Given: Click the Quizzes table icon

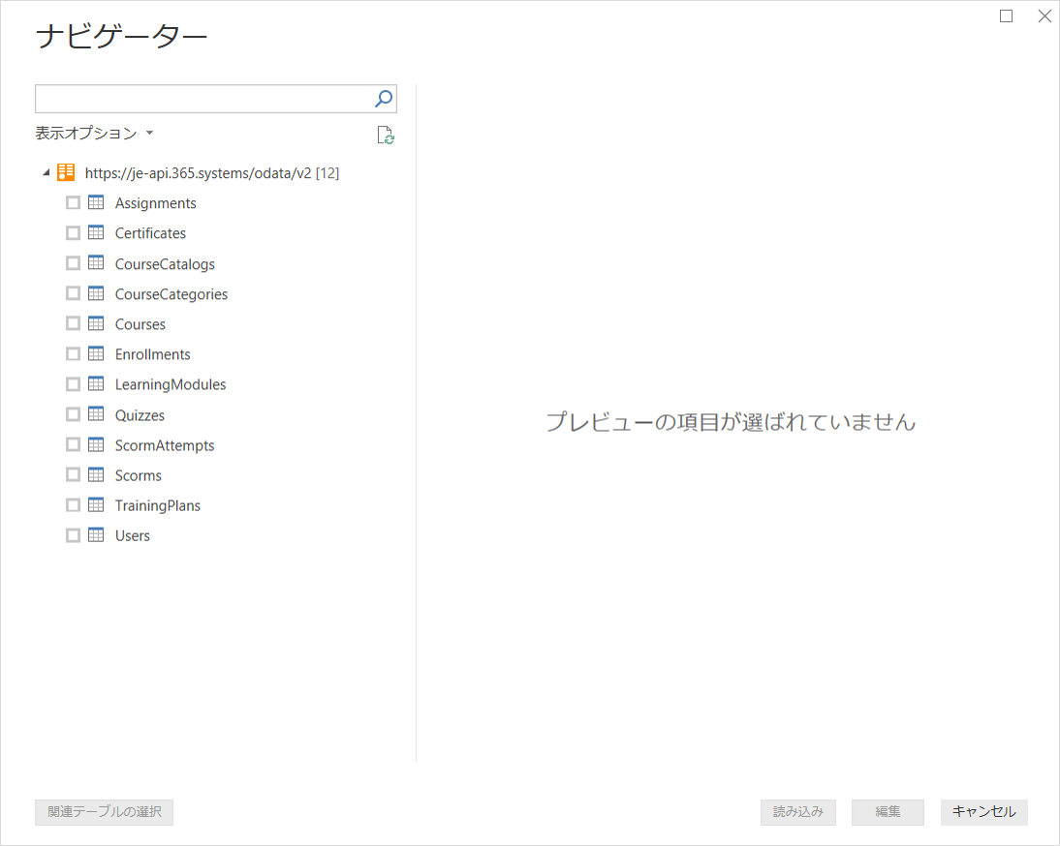Looking at the screenshot, I should click(x=96, y=414).
